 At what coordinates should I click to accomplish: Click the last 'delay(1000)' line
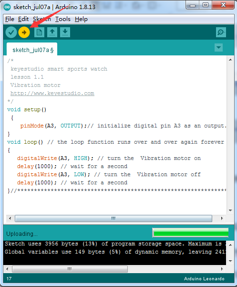tap(72, 183)
